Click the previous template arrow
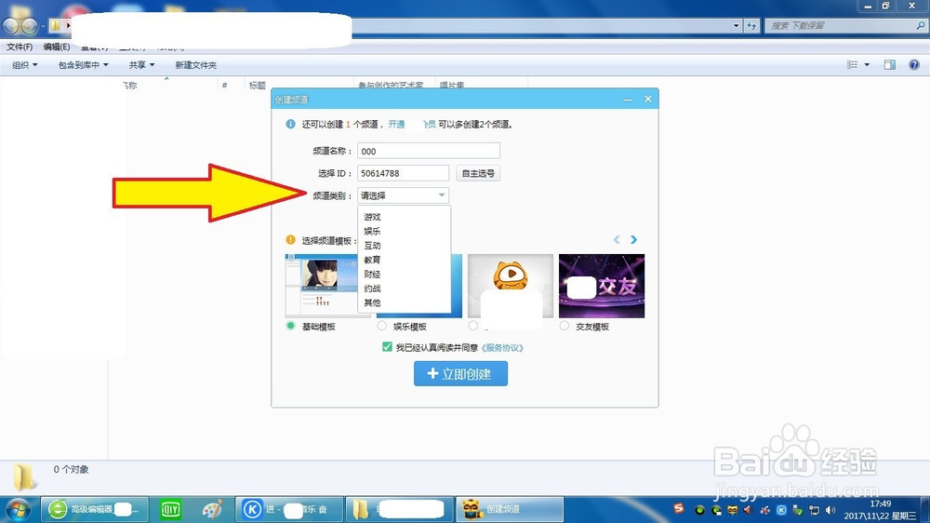Image resolution: width=930 pixels, height=523 pixels. [617, 240]
